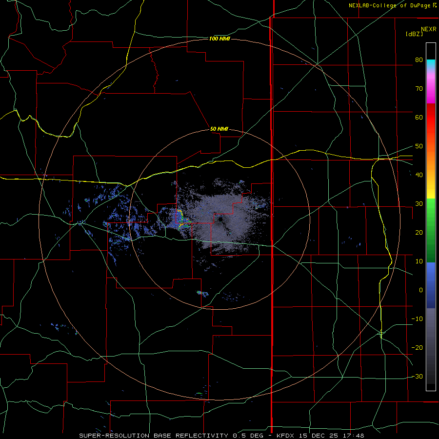Click the -30 value on dBZ scale
Viewport: 439px width, 439px height.
coord(417,376)
